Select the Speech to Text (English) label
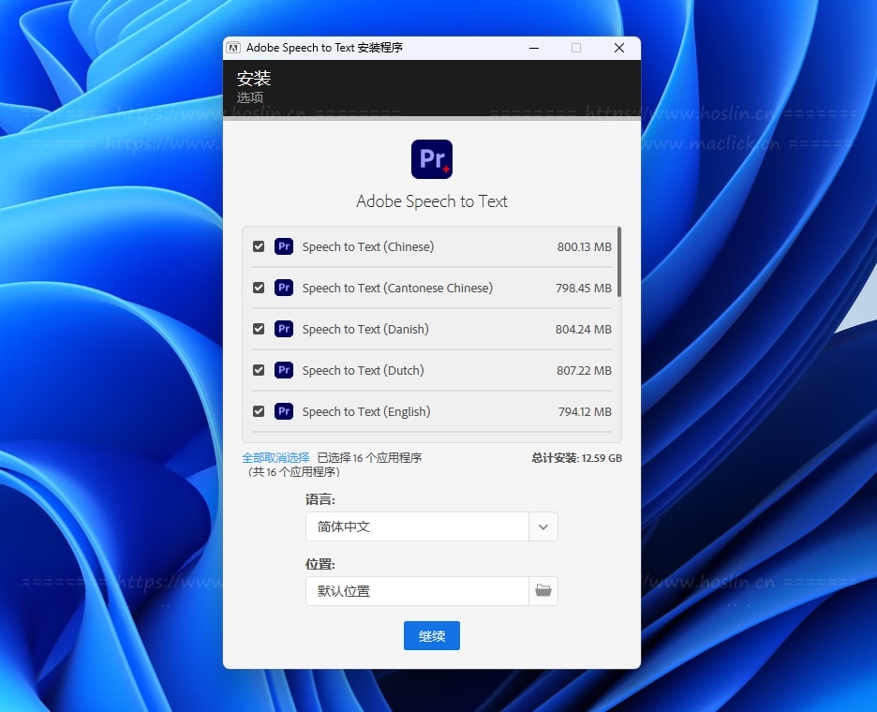 tap(366, 411)
